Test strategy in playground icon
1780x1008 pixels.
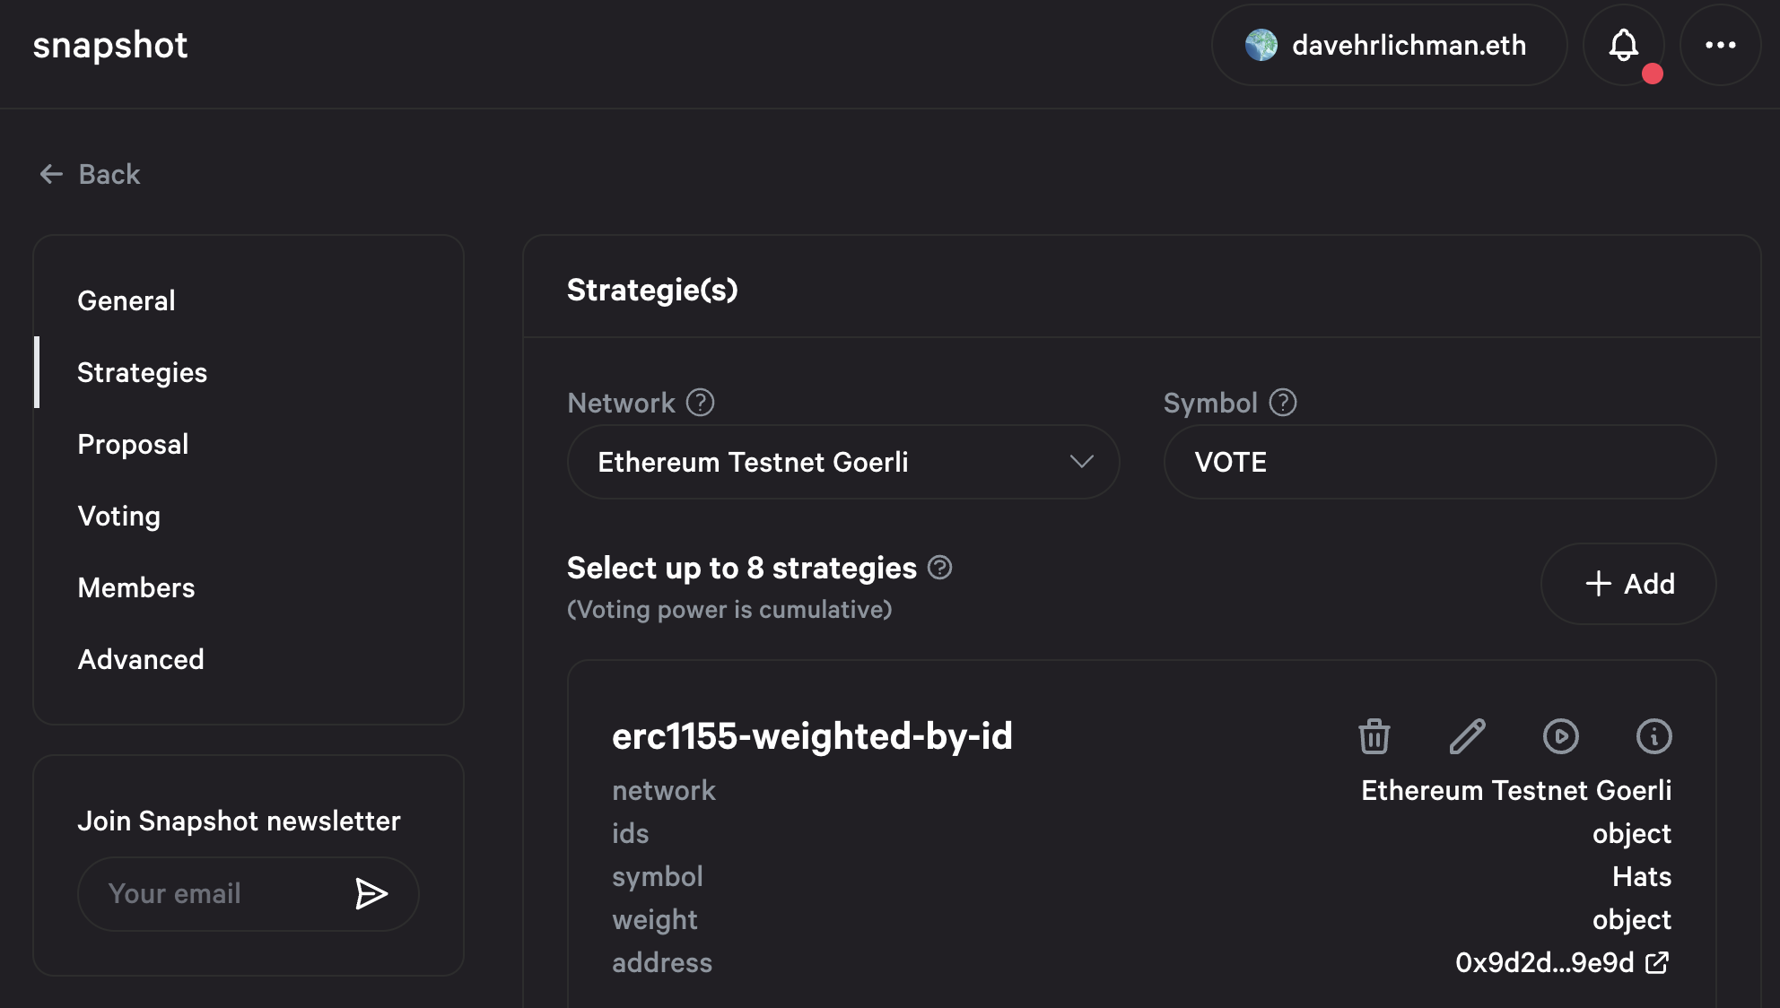coord(1560,736)
